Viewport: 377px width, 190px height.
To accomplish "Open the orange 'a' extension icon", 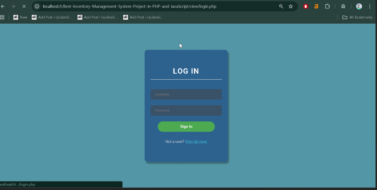I will coord(316,7).
